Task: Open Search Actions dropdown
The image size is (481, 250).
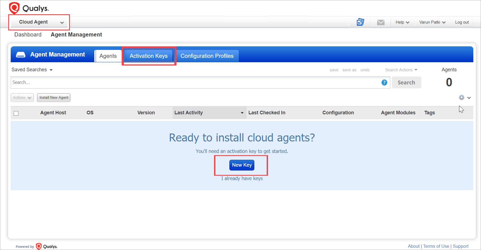Action: 401,70
